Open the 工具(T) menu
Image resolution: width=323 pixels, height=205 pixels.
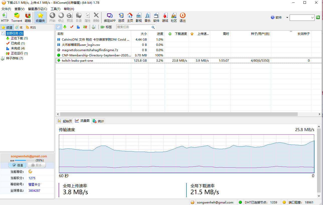(x=55, y=9)
